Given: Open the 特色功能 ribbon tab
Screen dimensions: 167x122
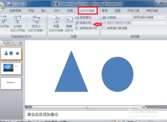Looking at the screenshot, I should tap(152, 11).
